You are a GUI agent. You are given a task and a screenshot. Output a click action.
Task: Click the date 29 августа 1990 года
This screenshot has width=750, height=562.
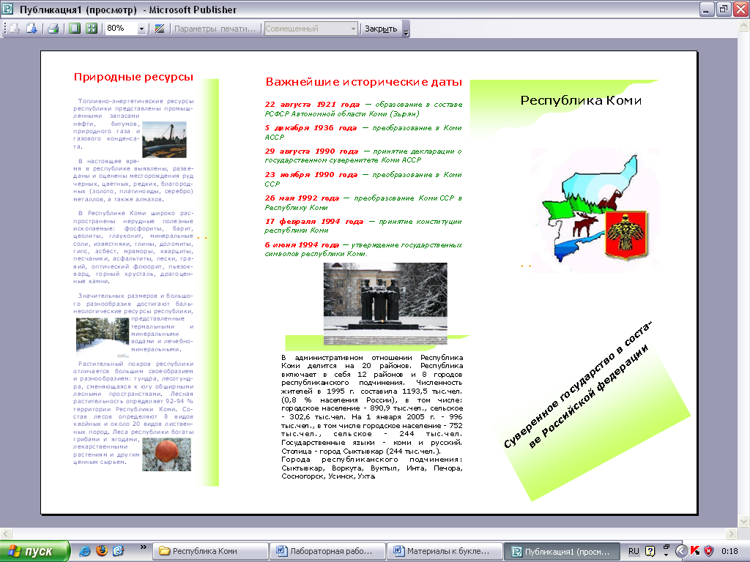[x=311, y=151]
